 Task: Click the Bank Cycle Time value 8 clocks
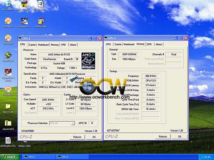pyautogui.click(x=151, y=104)
